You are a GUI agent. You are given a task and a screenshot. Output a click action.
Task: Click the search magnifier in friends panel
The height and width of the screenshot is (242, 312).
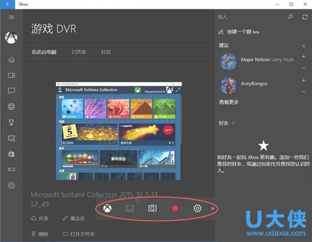[290, 17]
